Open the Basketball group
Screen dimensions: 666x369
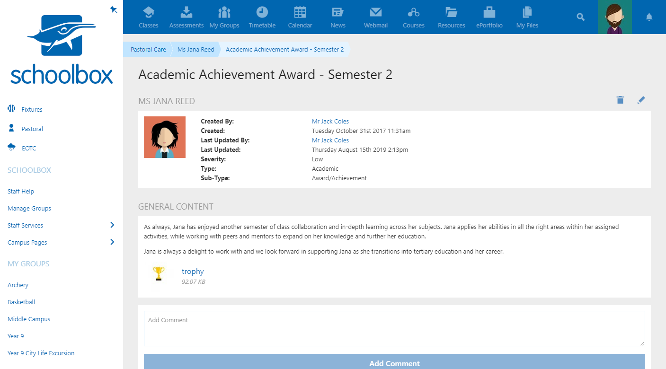pos(21,302)
